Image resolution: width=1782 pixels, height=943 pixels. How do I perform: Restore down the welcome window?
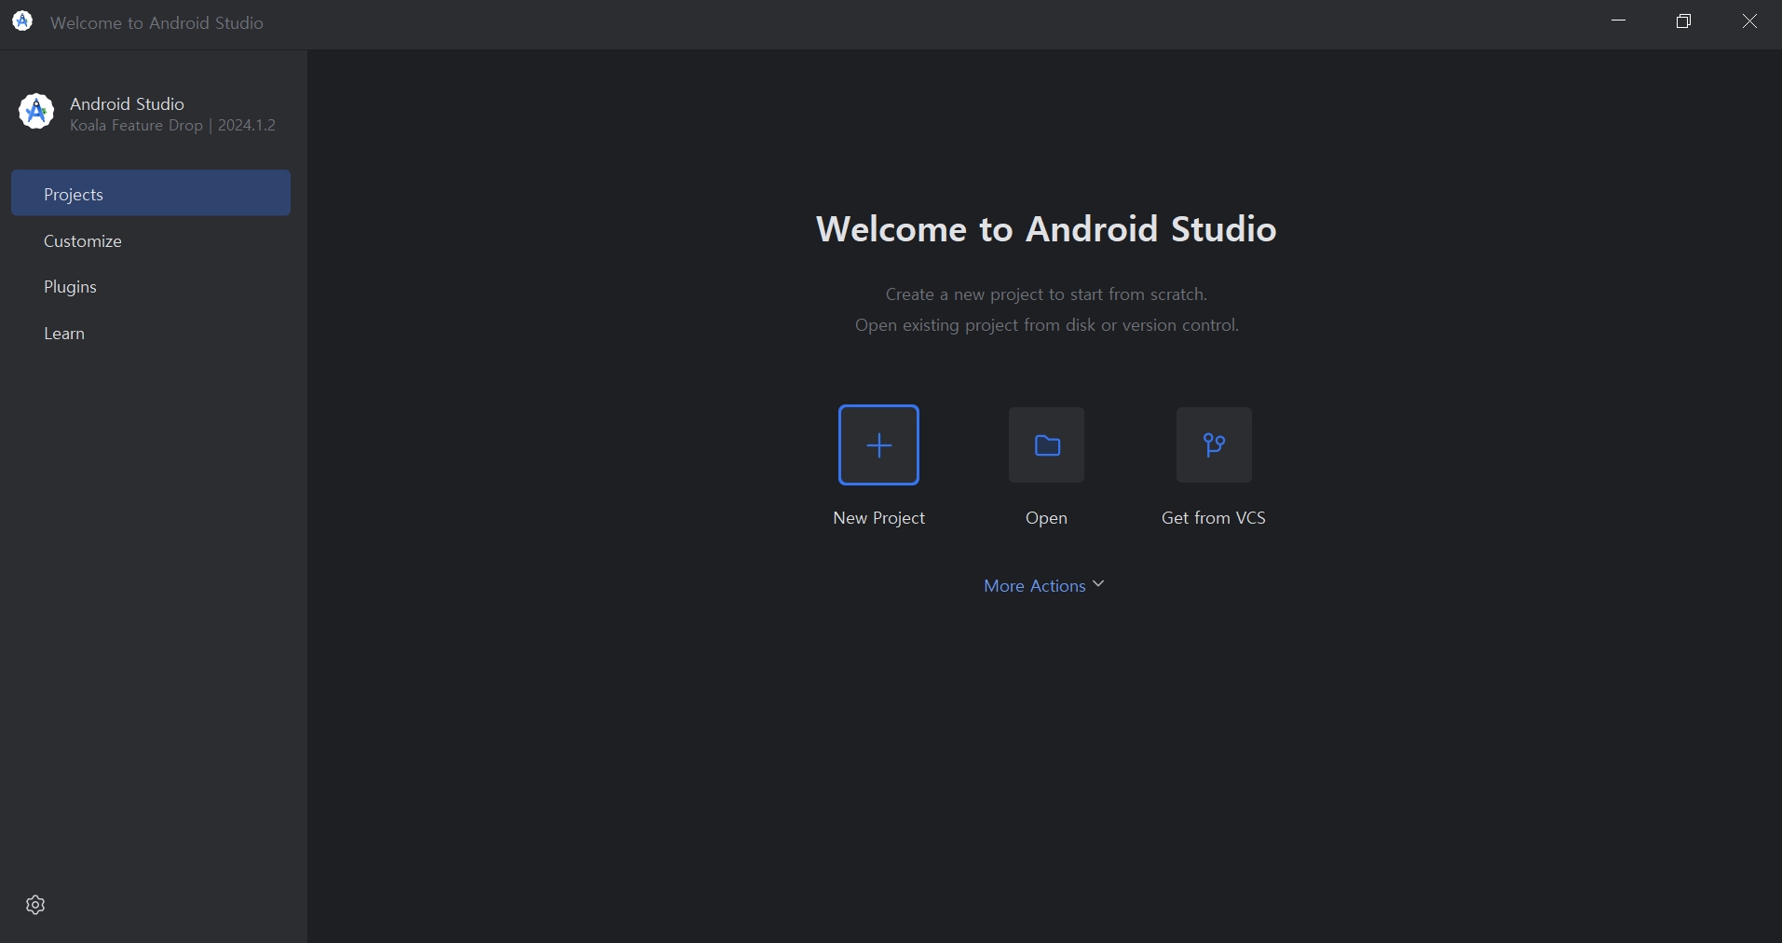coord(1684,21)
